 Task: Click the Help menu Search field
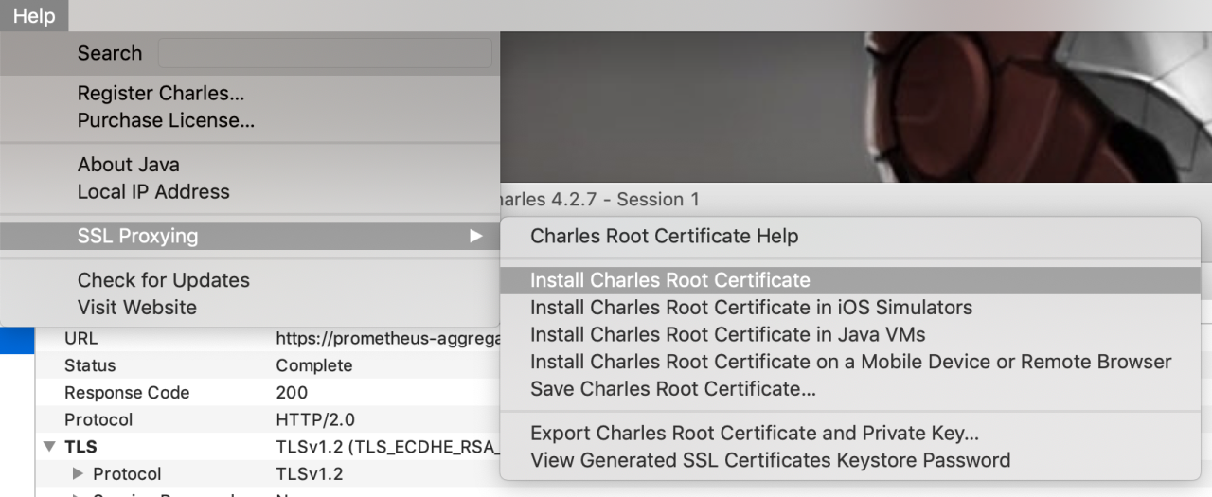point(325,53)
